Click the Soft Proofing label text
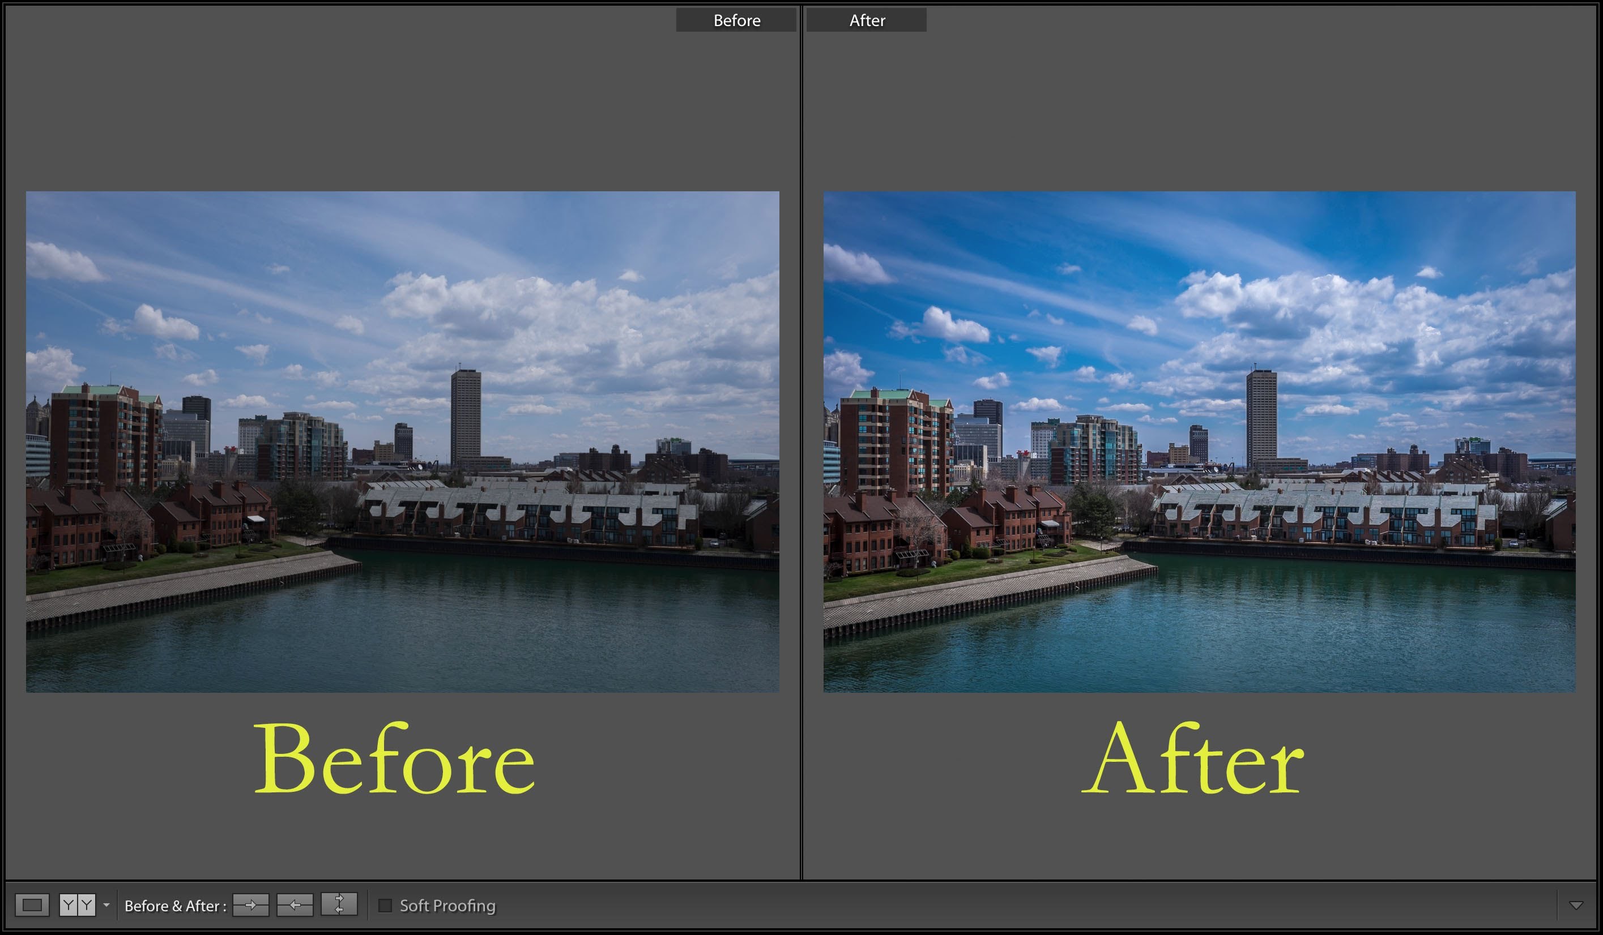Screen dimensions: 1603x935 point(447,905)
